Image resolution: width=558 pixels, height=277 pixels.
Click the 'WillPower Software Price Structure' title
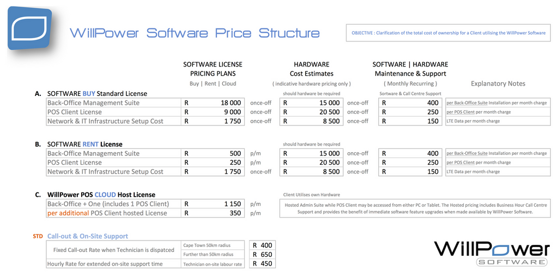tap(195, 33)
